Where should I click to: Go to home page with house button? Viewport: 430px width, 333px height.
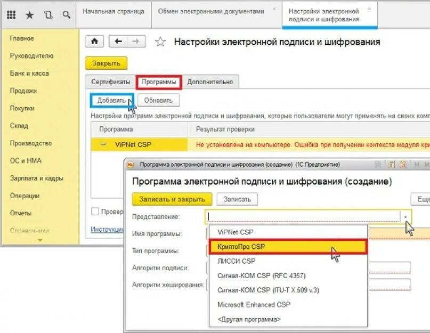tap(95, 42)
